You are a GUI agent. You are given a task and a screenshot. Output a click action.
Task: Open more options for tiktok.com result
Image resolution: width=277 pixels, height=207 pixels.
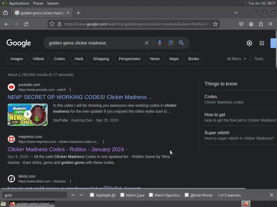click(x=71, y=181)
